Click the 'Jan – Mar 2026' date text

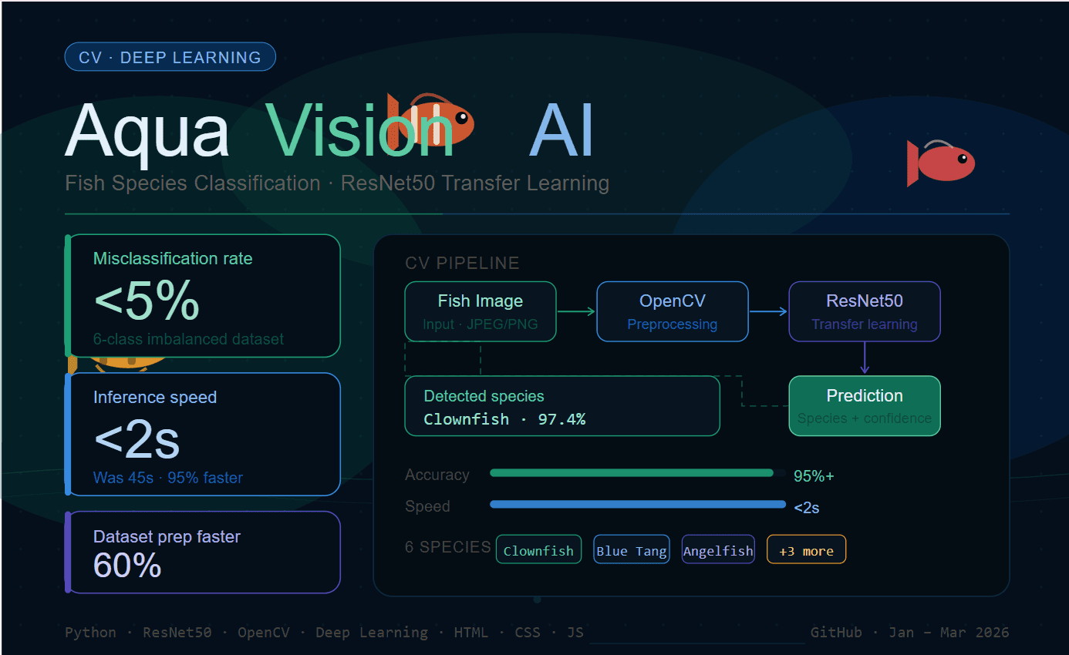click(948, 633)
